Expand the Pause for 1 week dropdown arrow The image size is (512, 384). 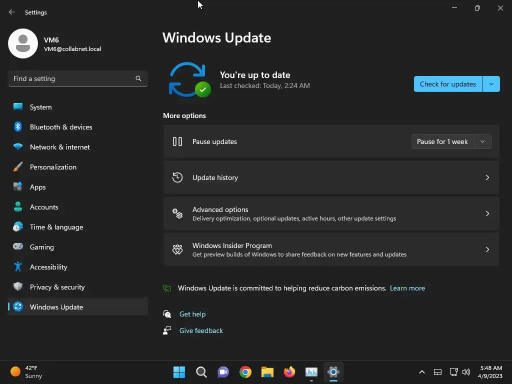click(x=482, y=141)
